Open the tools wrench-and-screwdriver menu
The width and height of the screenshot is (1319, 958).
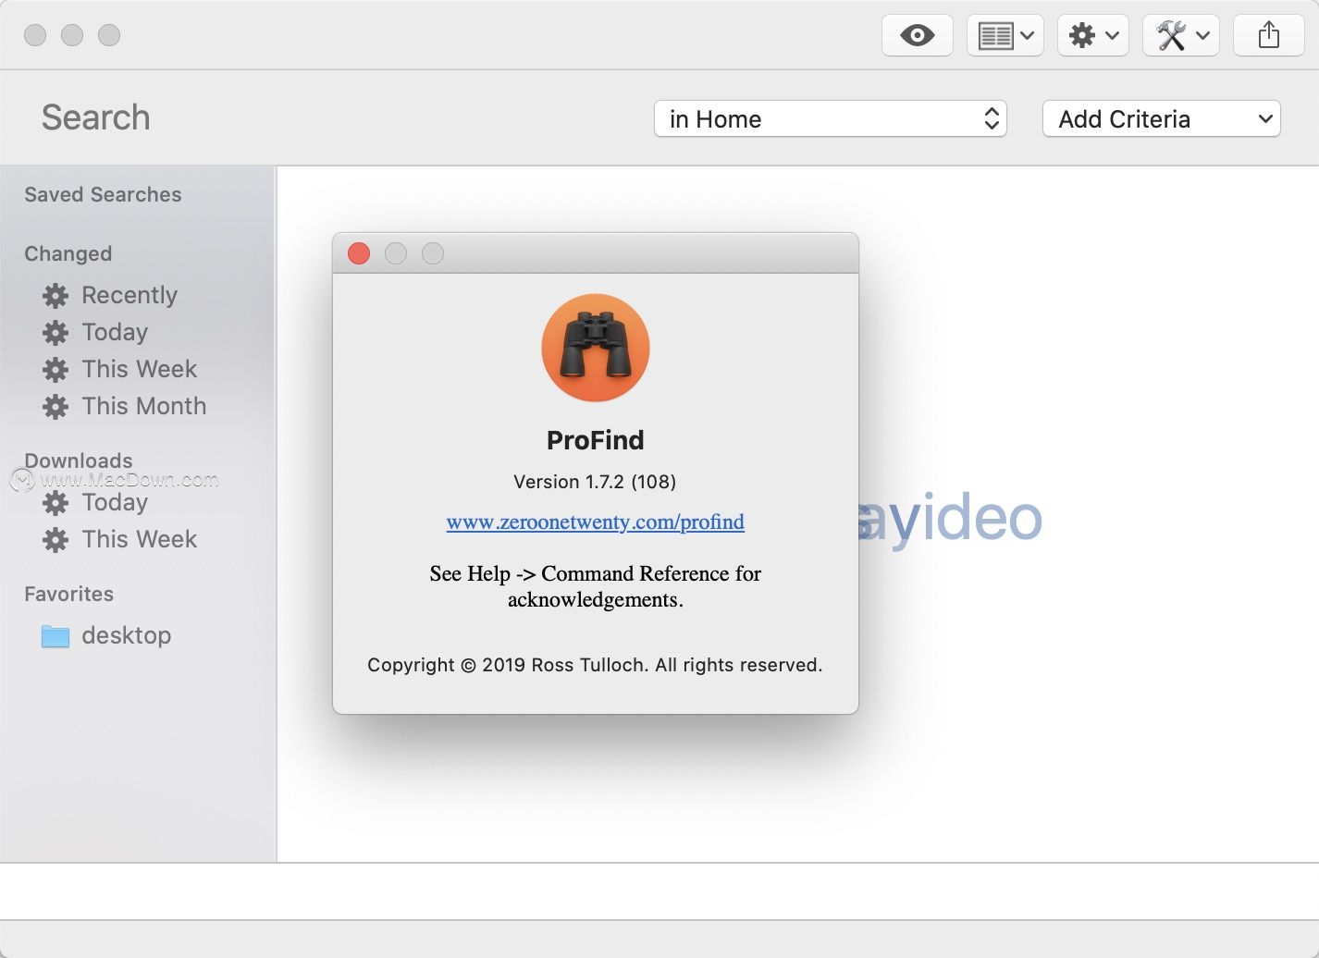[1181, 36]
